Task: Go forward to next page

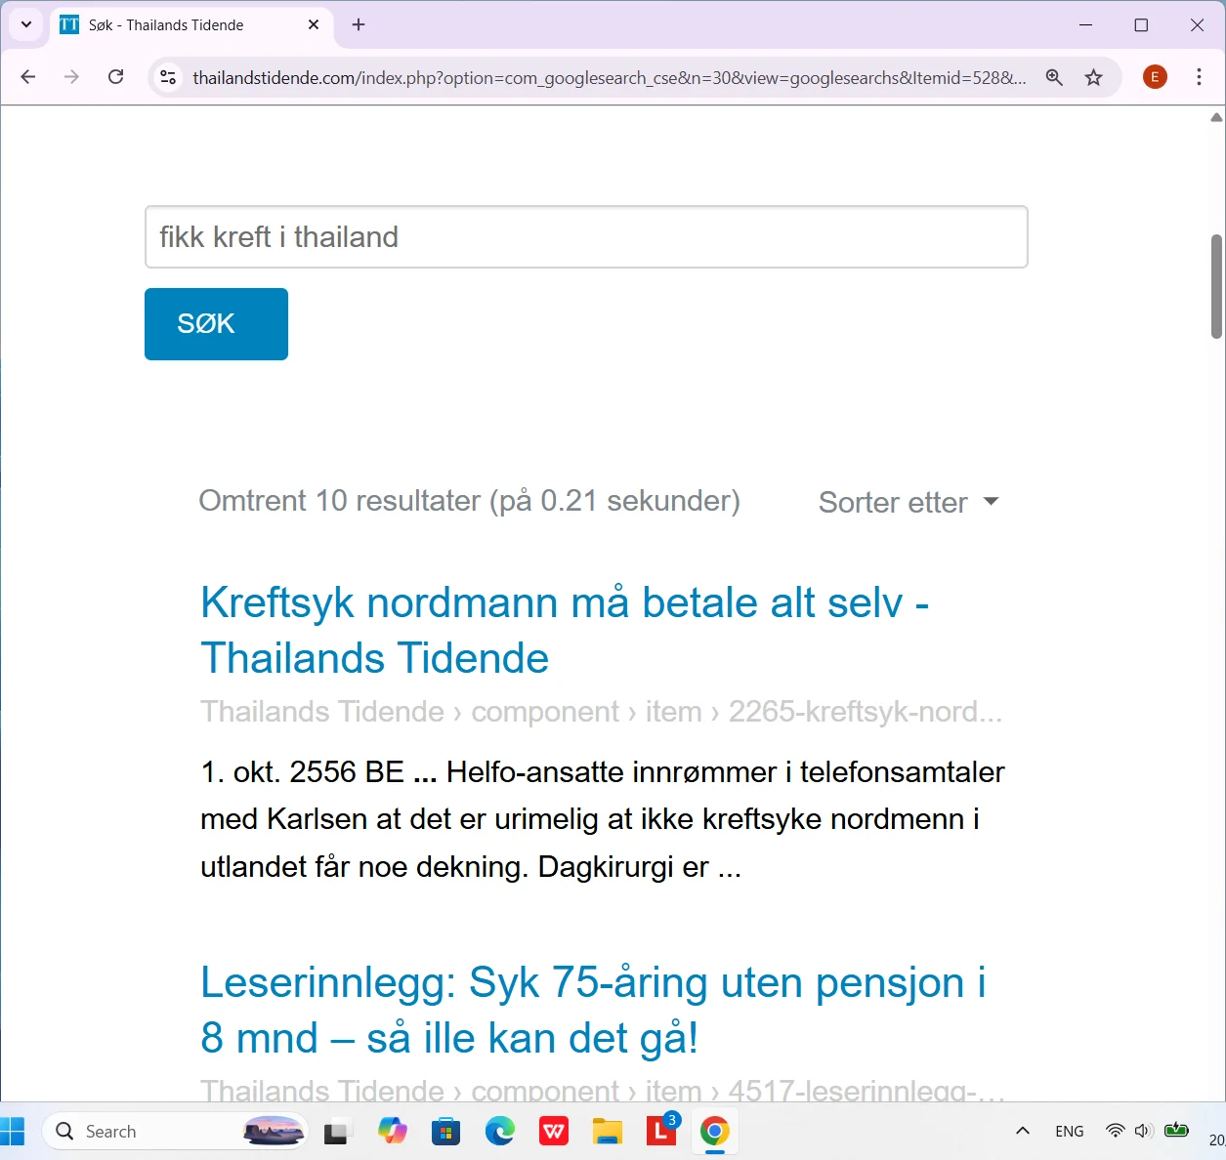Action: tap(71, 77)
